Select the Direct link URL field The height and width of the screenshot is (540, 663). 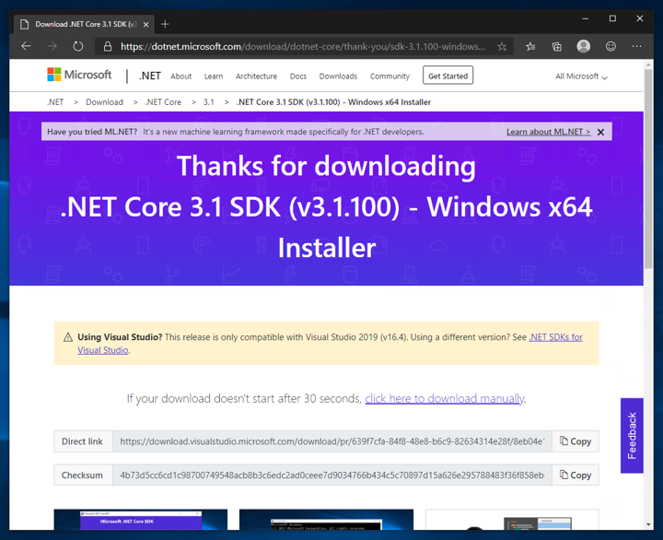click(332, 441)
